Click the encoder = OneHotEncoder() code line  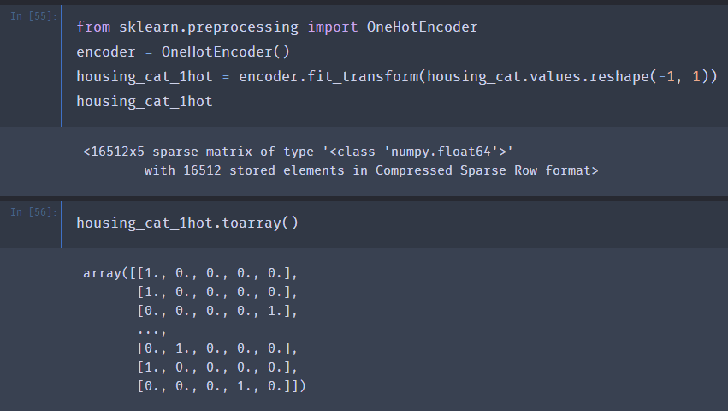coord(183,51)
